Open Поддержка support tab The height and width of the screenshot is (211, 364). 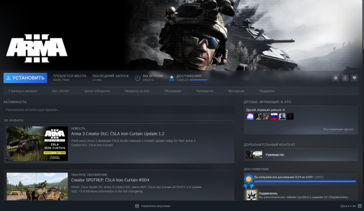click(x=267, y=91)
